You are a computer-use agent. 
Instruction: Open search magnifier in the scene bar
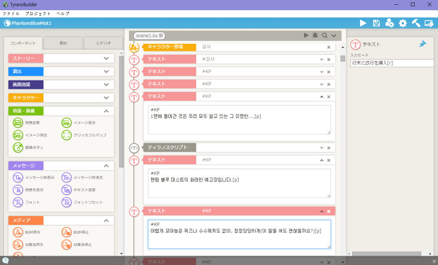click(324, 35)
